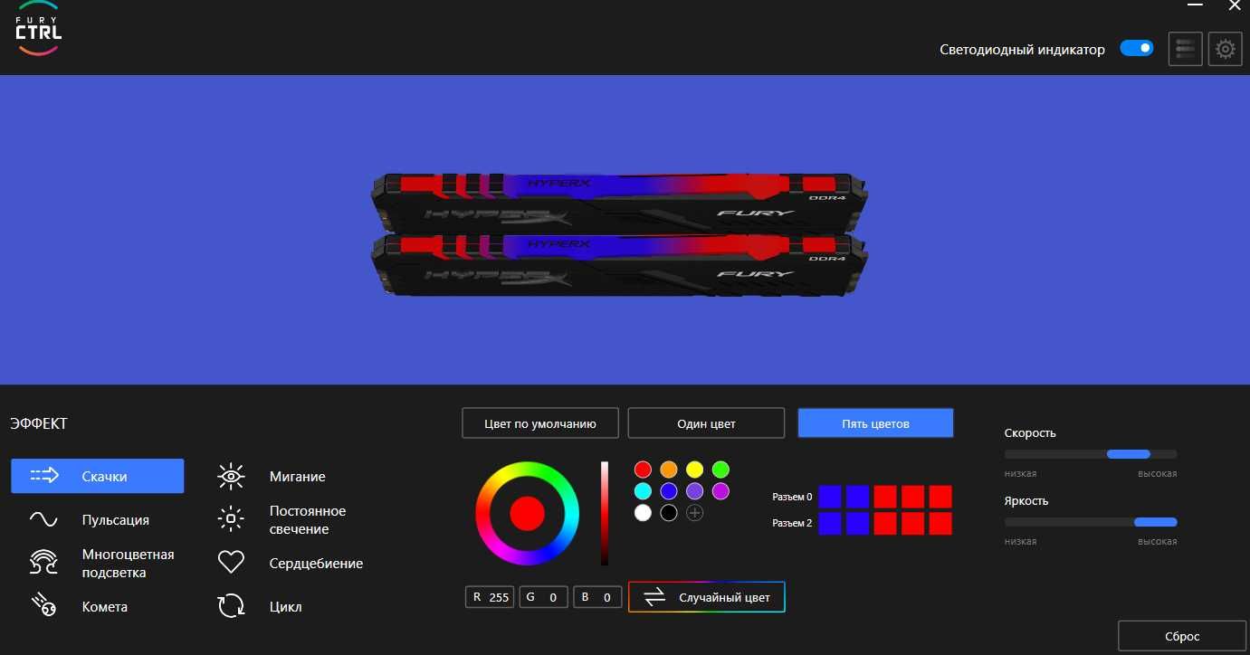
Task: Pick the purple preset color swatch
Action: pyautogui.click(x=694, y=491)
